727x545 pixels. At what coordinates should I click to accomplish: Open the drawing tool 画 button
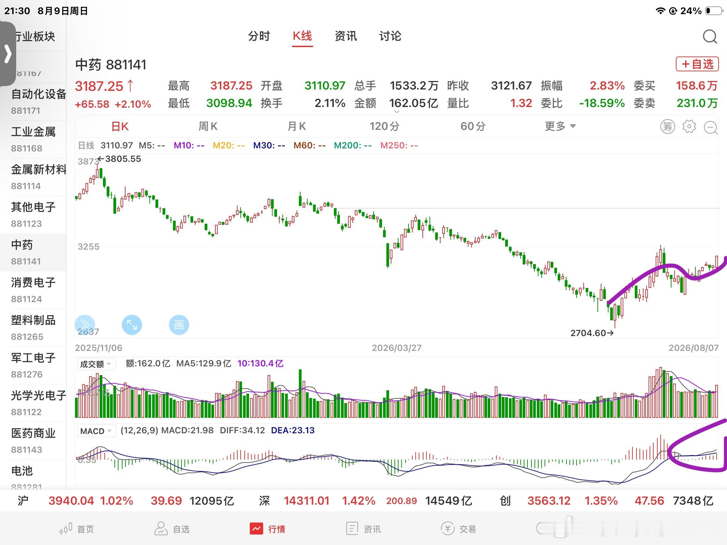click(x=179, y=325)
